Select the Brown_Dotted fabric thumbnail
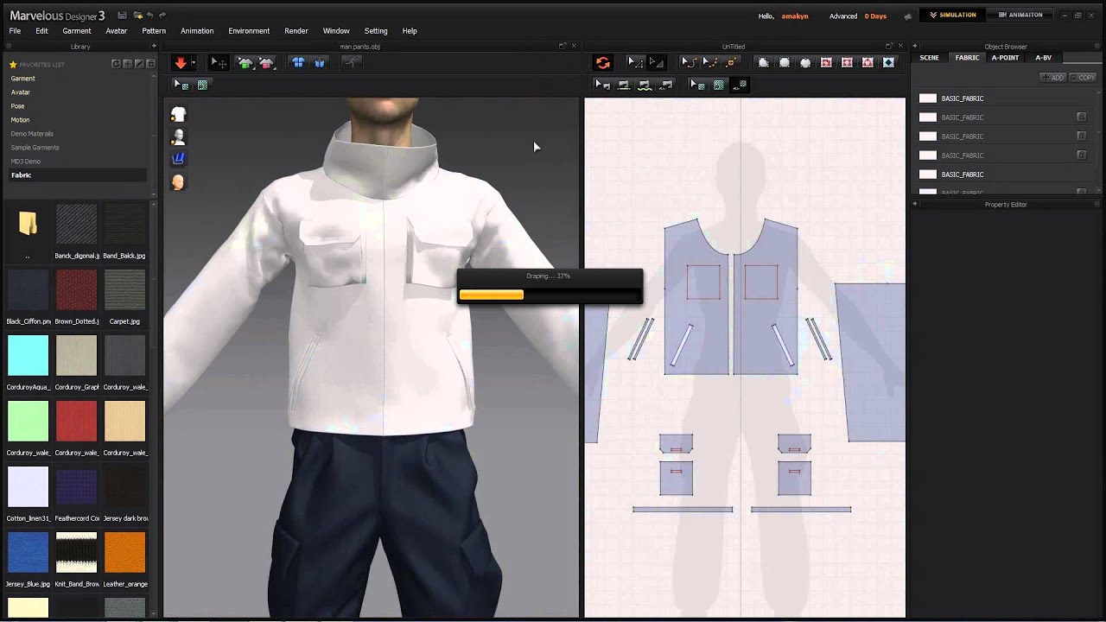Image resolution: width=1106 pixels, height=622 pixels. (76, 290)
